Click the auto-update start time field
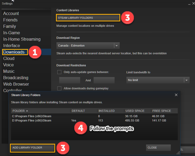195x156 pixels. pyautogui.click(x=70, y=80)
